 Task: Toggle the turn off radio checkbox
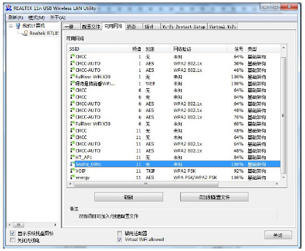12,240
